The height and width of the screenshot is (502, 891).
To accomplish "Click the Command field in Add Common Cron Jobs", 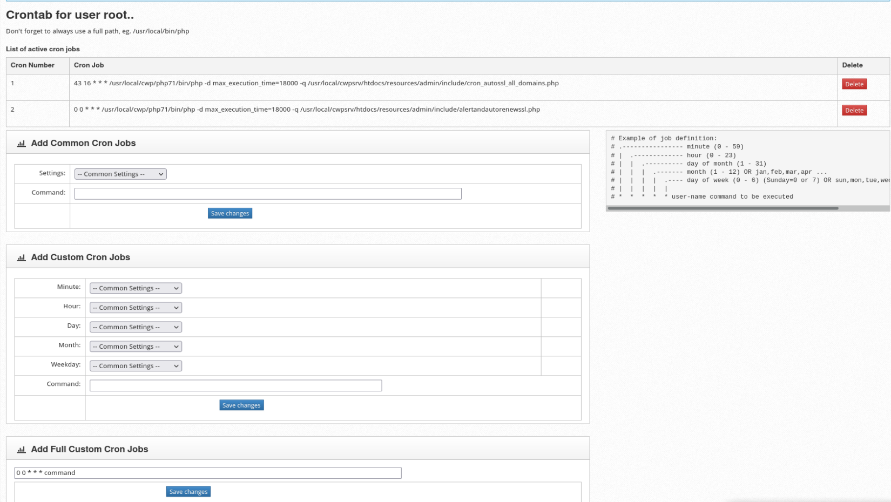I will [268, 193].
